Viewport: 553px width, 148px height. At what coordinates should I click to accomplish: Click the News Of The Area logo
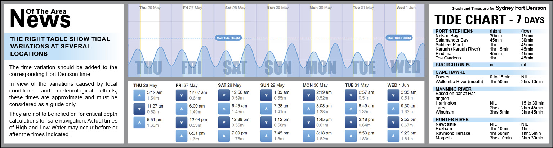point(40,18)
